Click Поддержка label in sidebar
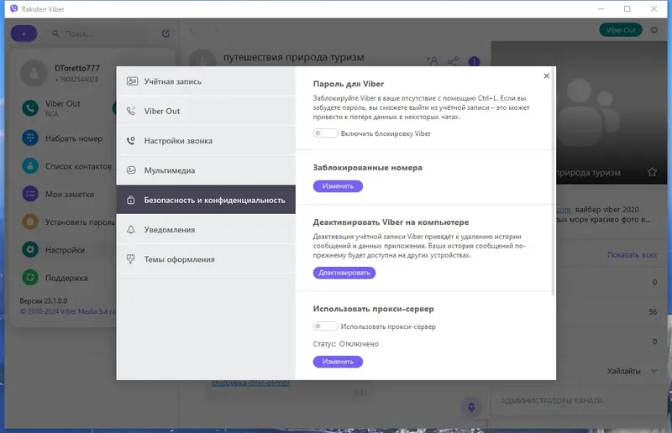This screenshot has width=672, height=433. [x=66, y=278]
